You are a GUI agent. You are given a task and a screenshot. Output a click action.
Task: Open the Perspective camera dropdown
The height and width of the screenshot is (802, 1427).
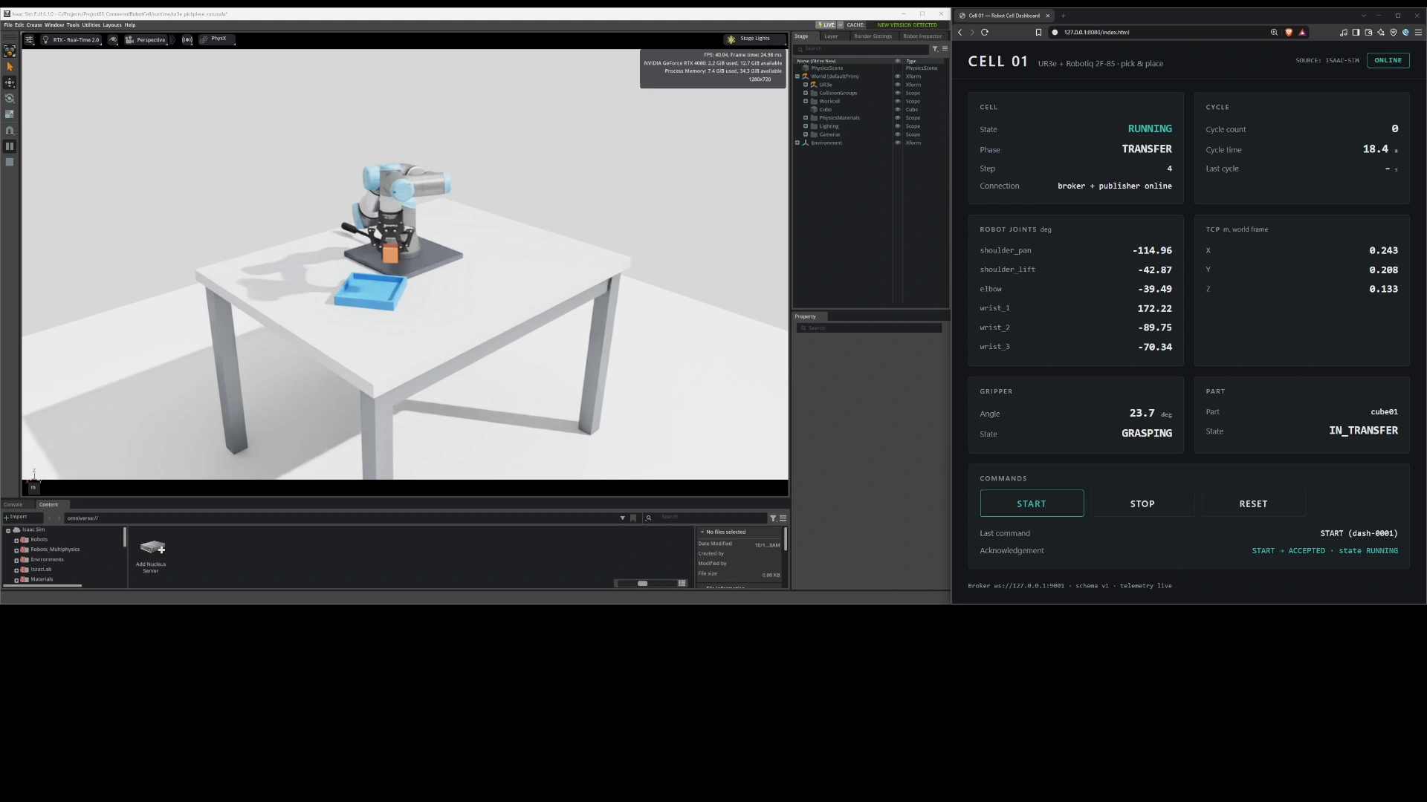click(x=146, y=40)
